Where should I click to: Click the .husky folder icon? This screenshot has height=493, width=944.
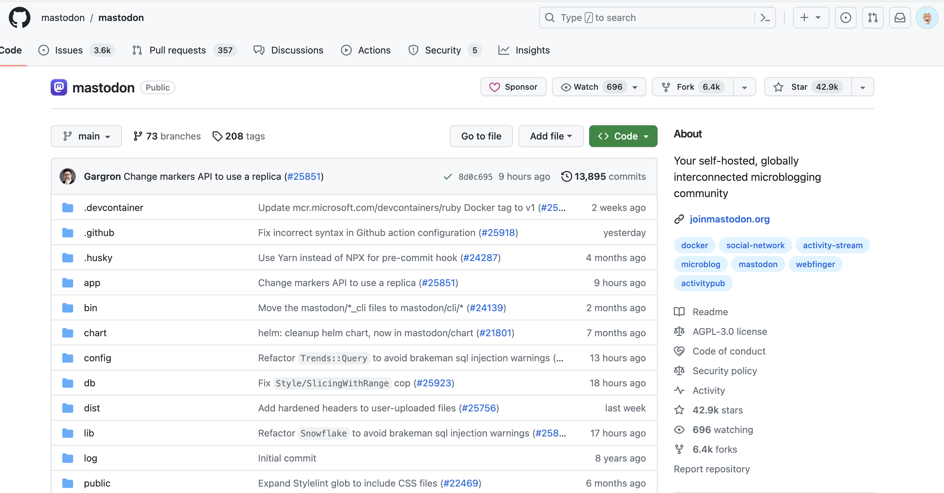[x=68, y=258]
